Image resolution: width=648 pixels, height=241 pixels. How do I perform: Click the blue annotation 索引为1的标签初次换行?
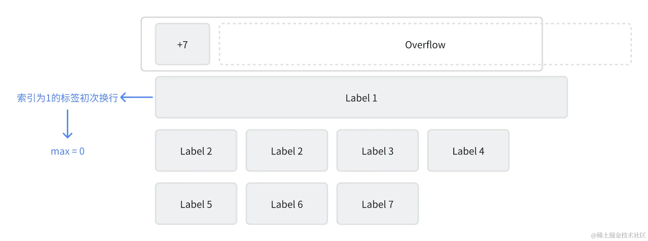(68, 98)
